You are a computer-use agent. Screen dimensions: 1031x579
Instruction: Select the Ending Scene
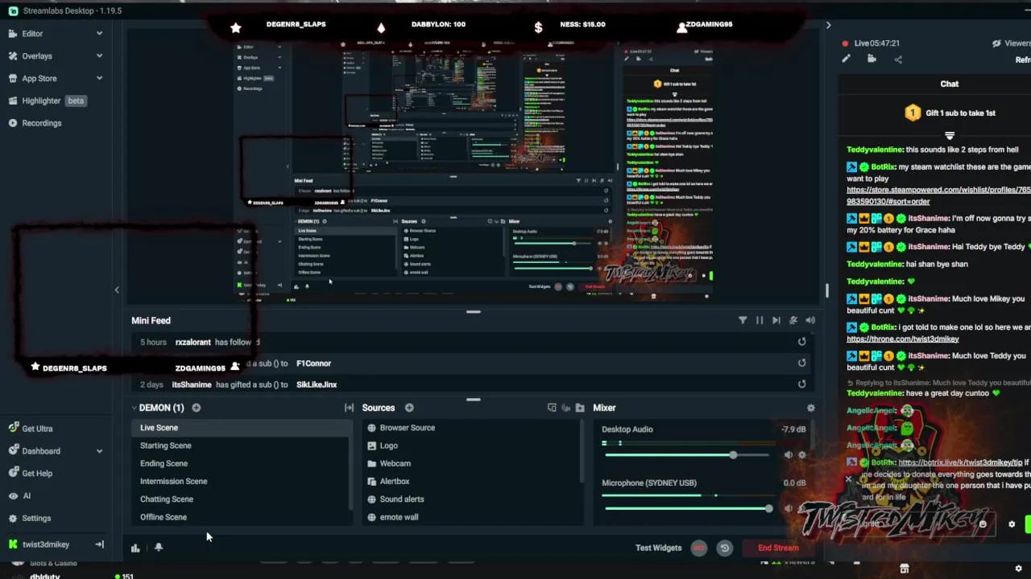tap(242, 463)
